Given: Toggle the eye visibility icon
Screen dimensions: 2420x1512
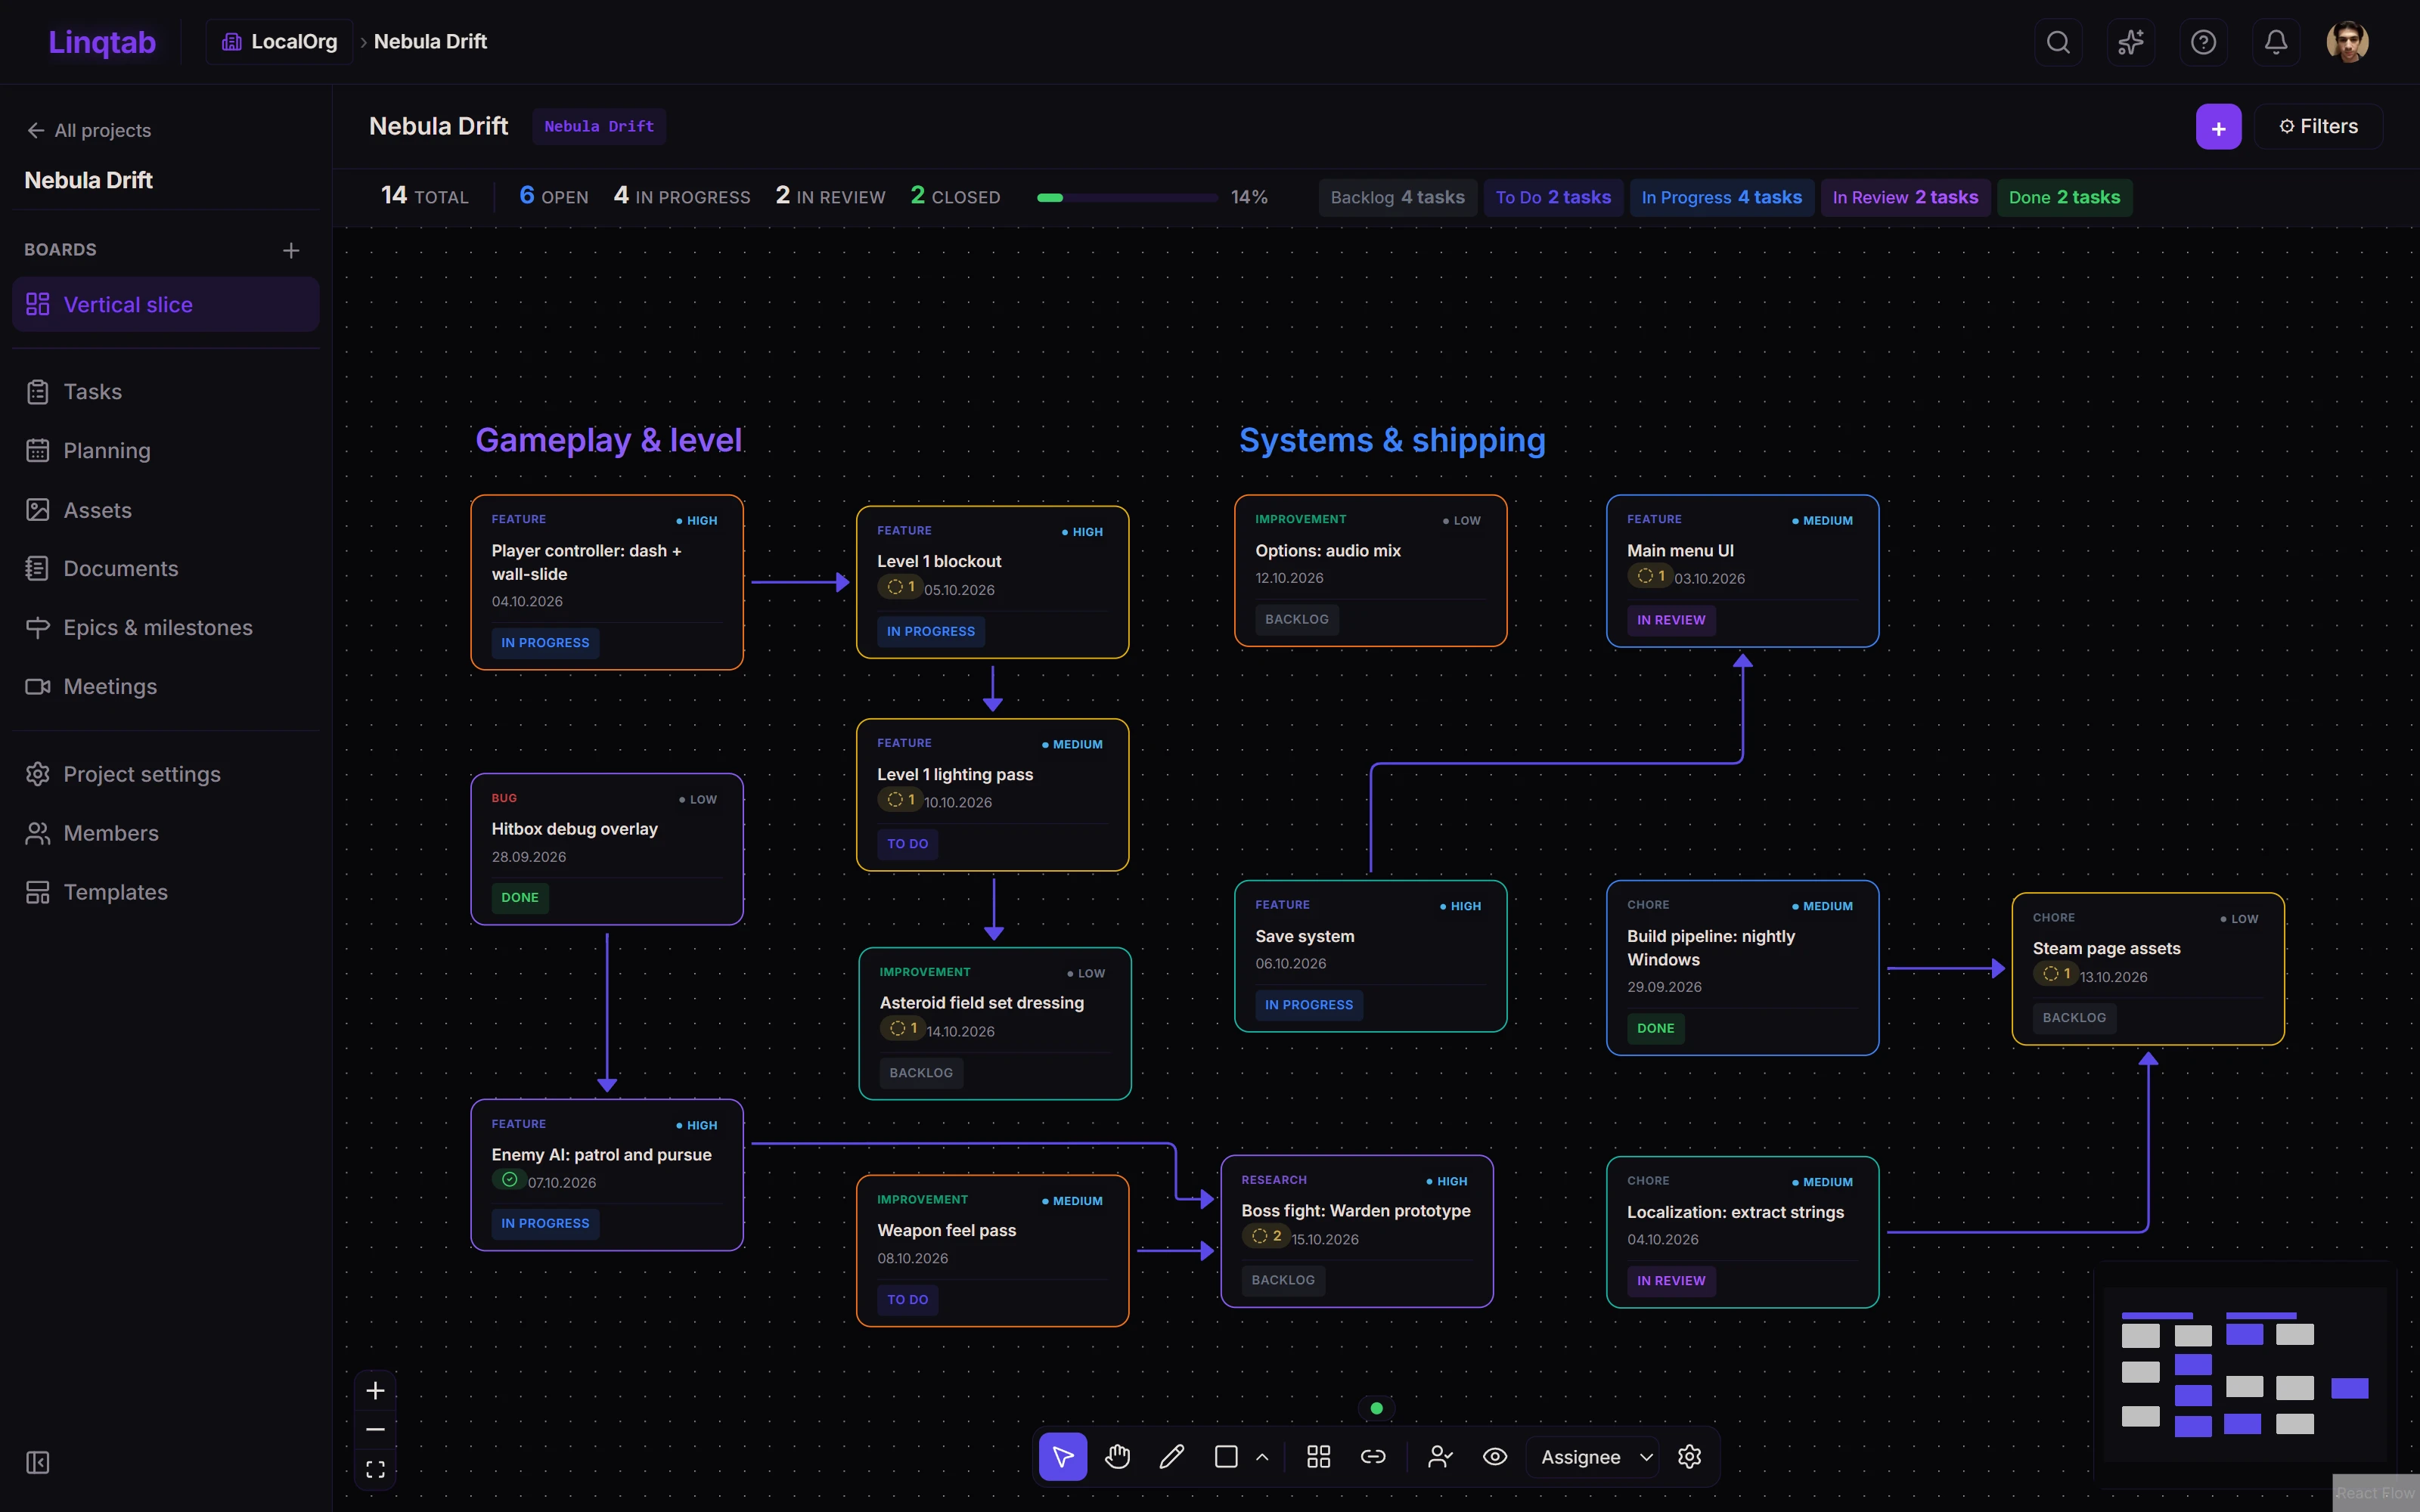Looking at the screenshot, I should coord(1495,1457).
